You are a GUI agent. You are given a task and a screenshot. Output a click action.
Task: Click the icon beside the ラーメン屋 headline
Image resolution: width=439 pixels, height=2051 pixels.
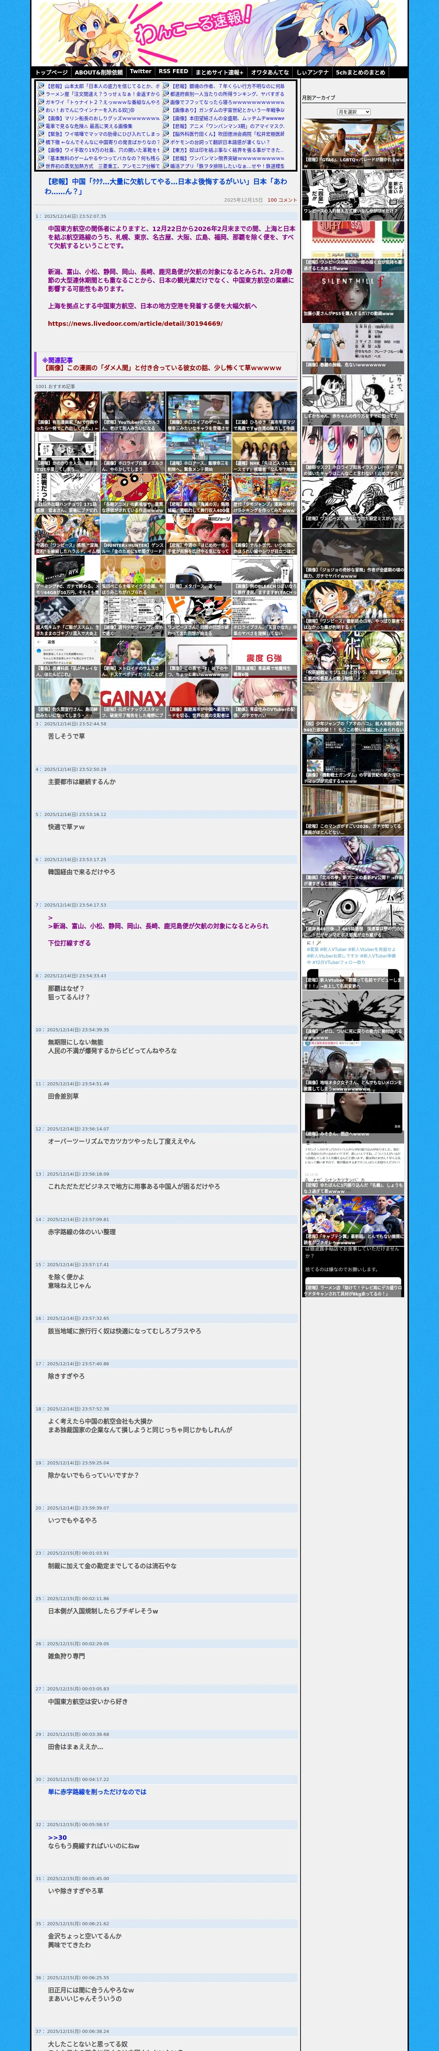coord(41,94)
